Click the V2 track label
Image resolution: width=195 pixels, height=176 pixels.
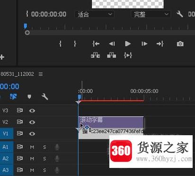5,122
